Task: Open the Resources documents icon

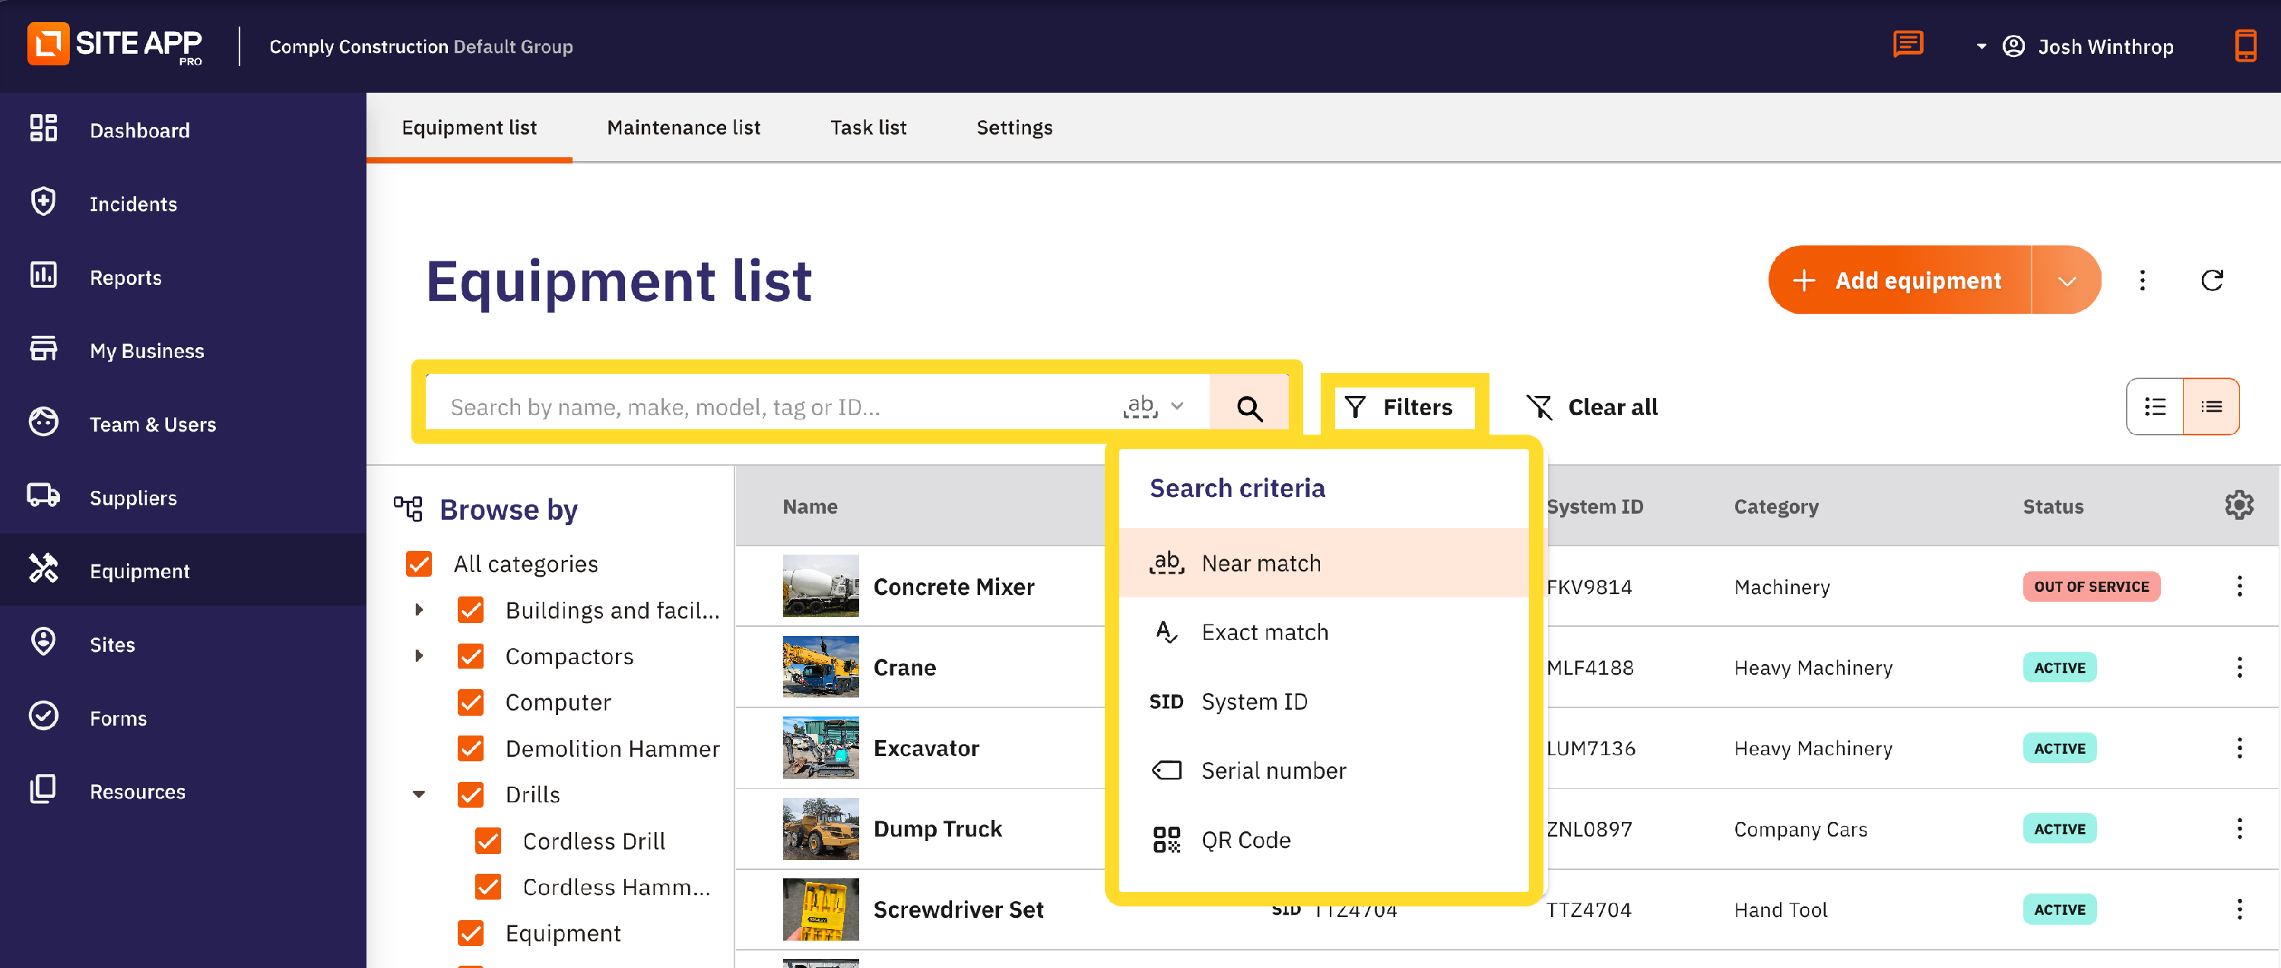Action: (43, 790)
